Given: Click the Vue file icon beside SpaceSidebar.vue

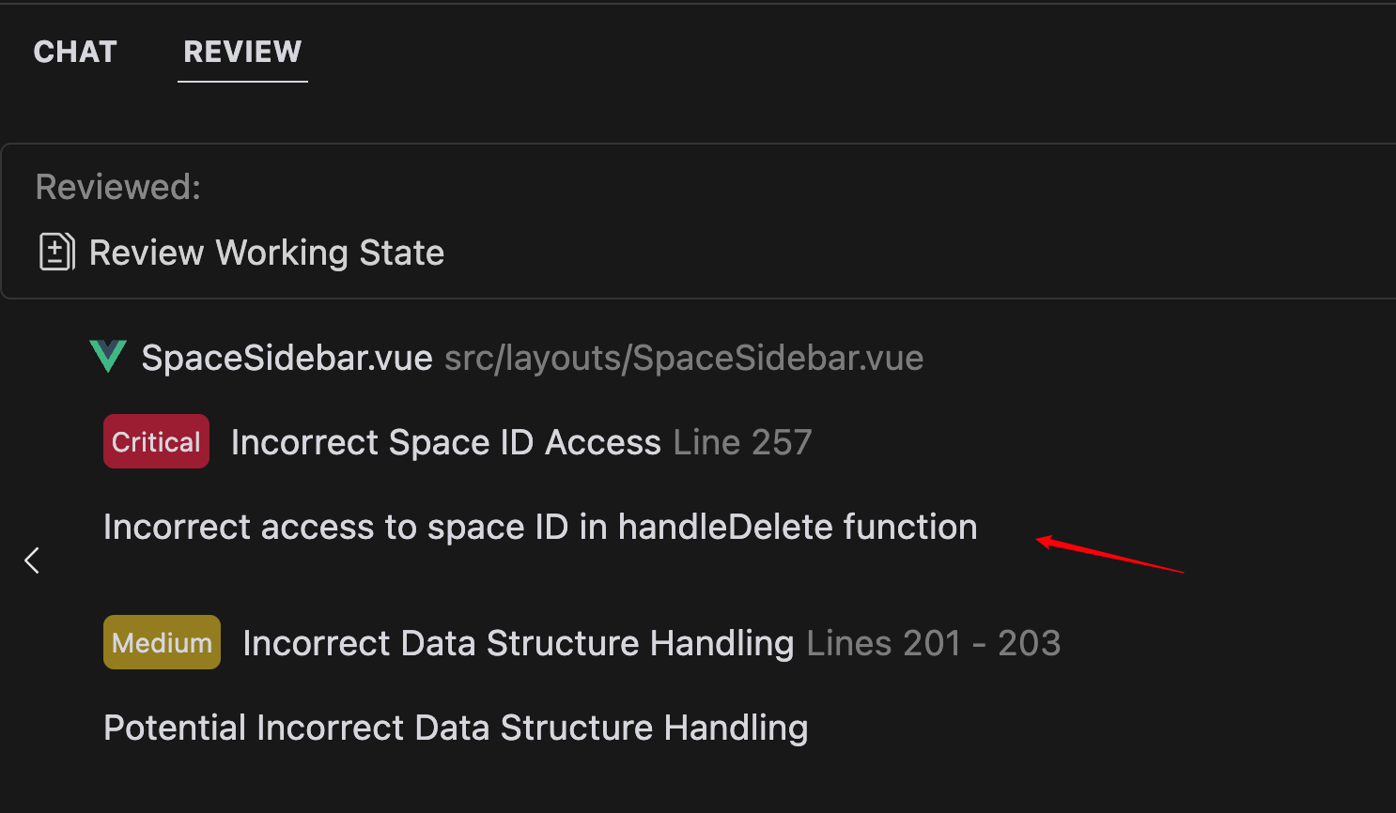Looking at the screenshot, I should [108, 356].
